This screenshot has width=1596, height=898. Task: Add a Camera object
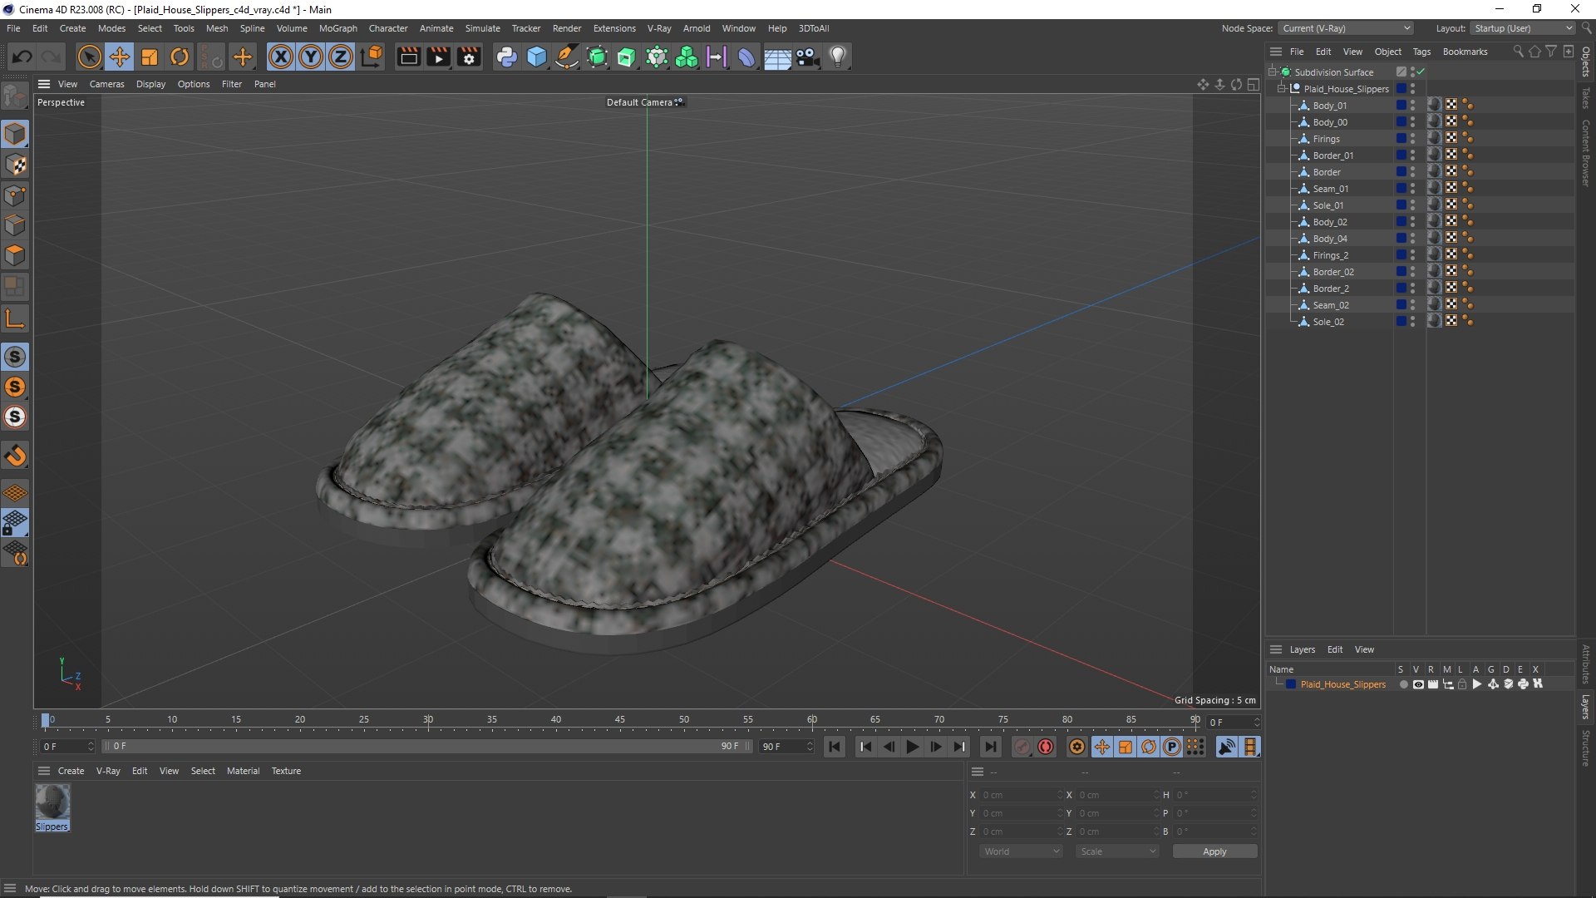[x=807, y=57]
